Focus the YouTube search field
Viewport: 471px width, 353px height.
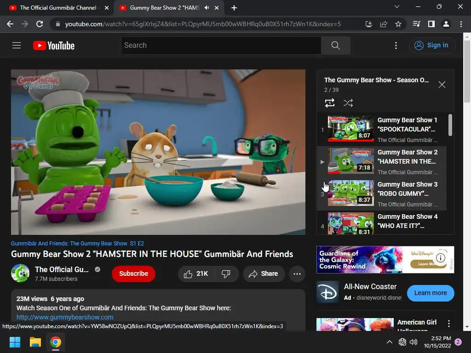click(221, 46)
